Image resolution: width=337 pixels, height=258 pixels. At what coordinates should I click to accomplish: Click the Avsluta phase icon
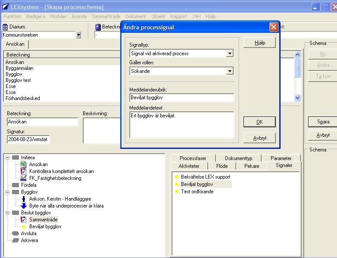[x=16, y=233]
